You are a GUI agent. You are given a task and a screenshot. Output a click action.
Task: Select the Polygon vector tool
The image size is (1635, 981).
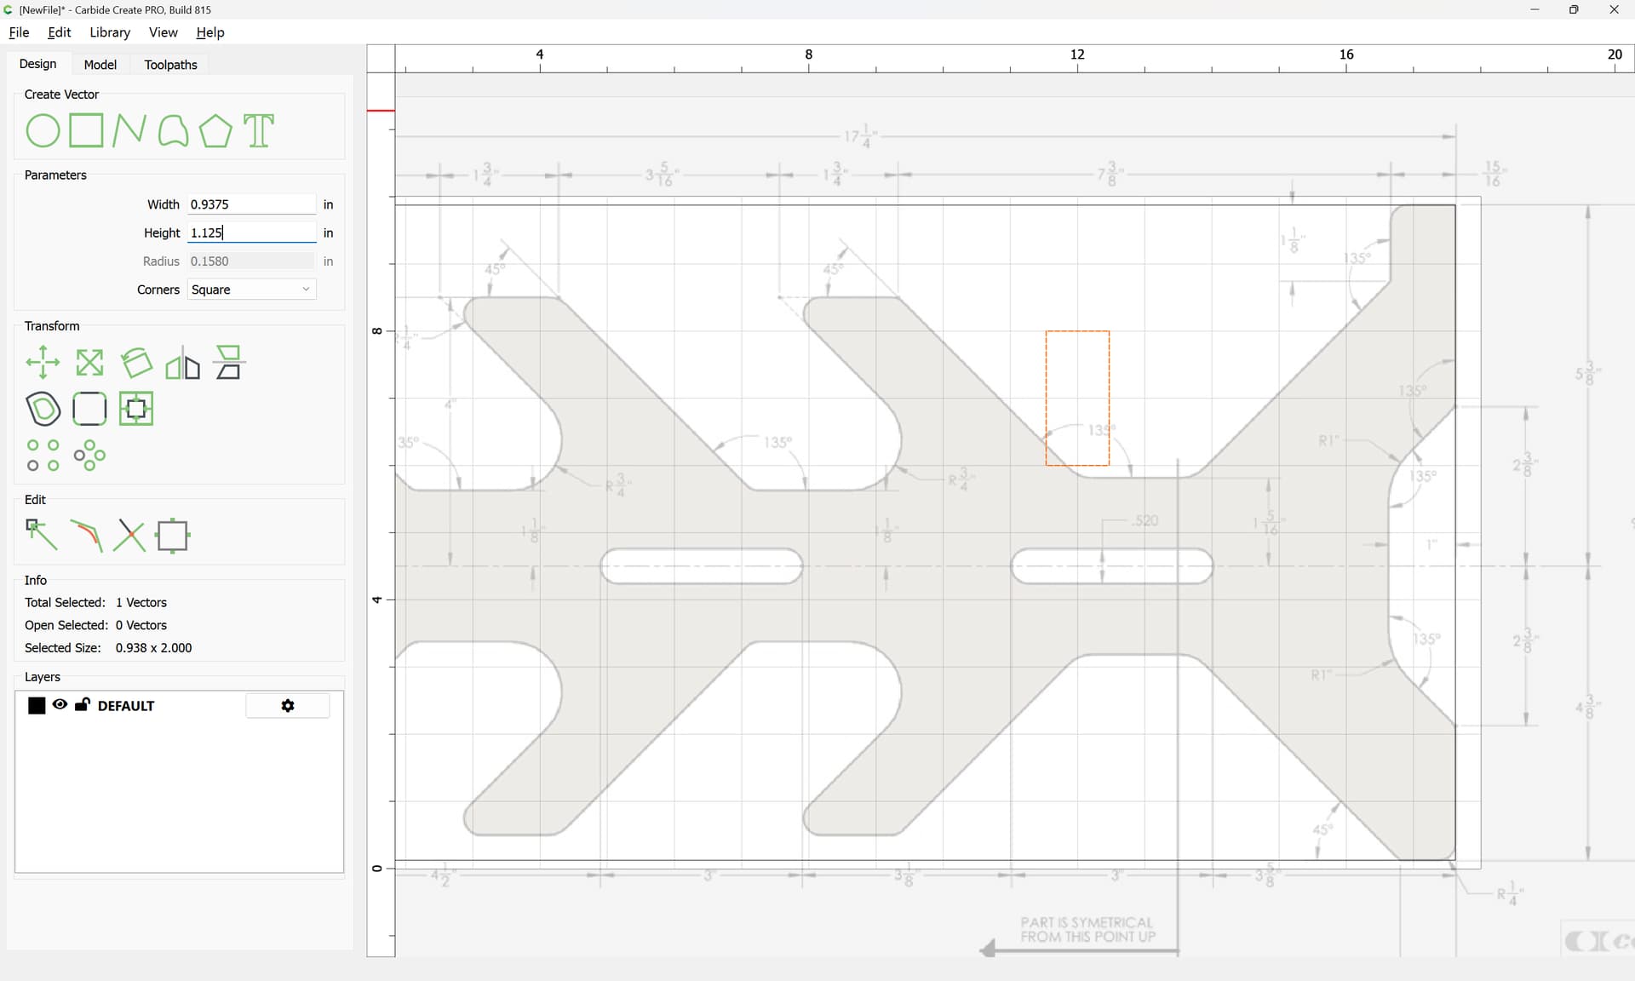coord(215,131)
